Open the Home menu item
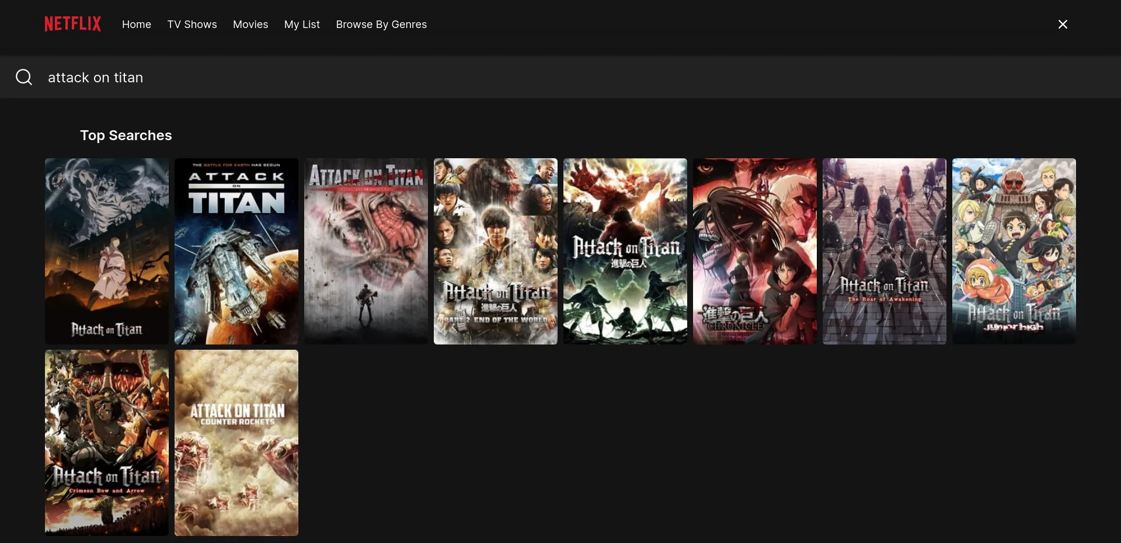 tap(137, 25)
